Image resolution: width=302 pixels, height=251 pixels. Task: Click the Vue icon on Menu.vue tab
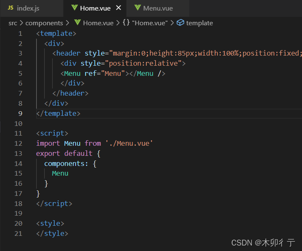point(138,8)
